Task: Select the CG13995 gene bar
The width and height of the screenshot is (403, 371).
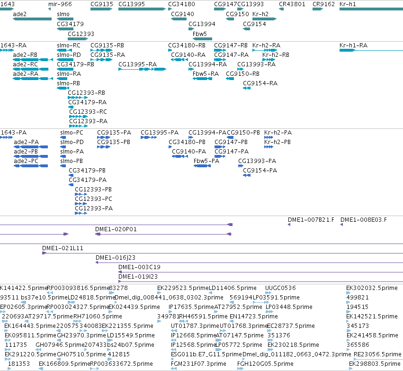Action: point(142,9)
